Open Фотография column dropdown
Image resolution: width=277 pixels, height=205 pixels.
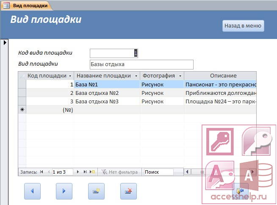point(180,76)
